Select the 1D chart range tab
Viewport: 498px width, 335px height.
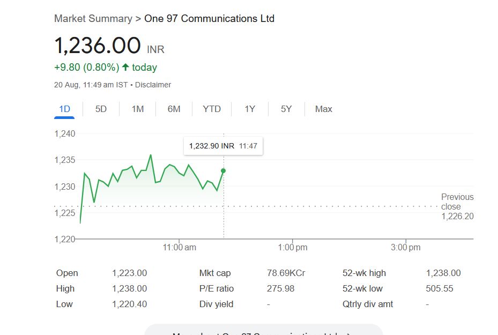click(64, 109)
